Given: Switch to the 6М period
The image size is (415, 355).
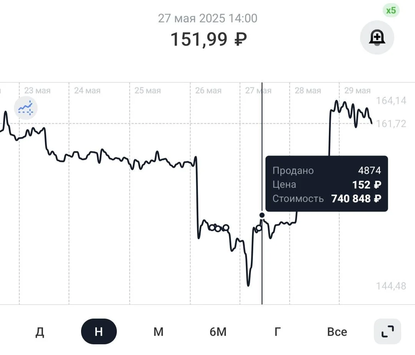Looking at the screenshot, I should tap(218, 332).
